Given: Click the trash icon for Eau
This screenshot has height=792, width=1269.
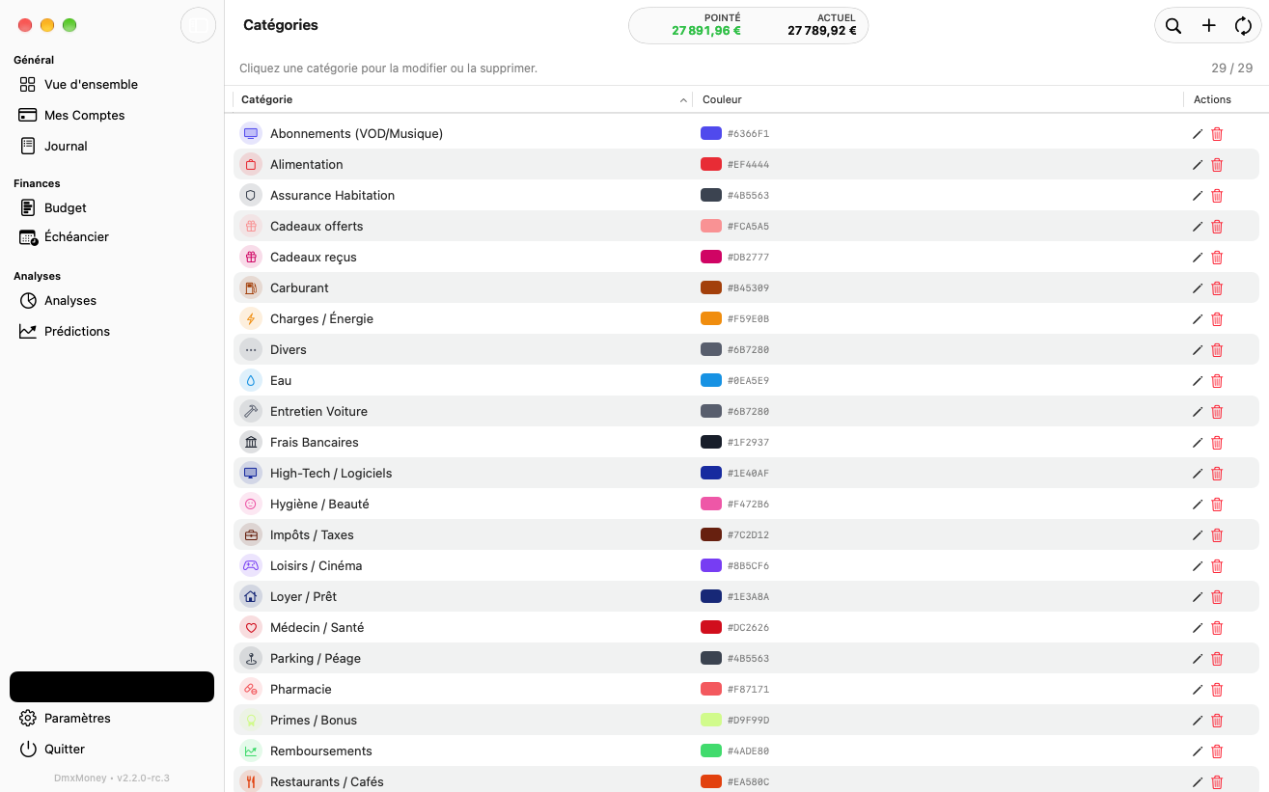Looking at the screenshot, I should [x=1217, y=381].
